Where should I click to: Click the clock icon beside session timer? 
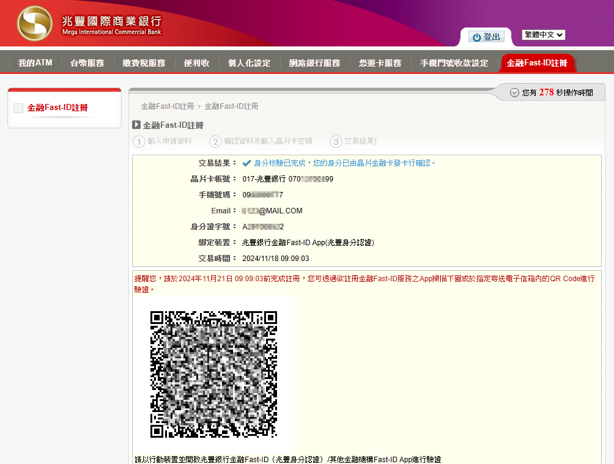(x=514, y=92)
